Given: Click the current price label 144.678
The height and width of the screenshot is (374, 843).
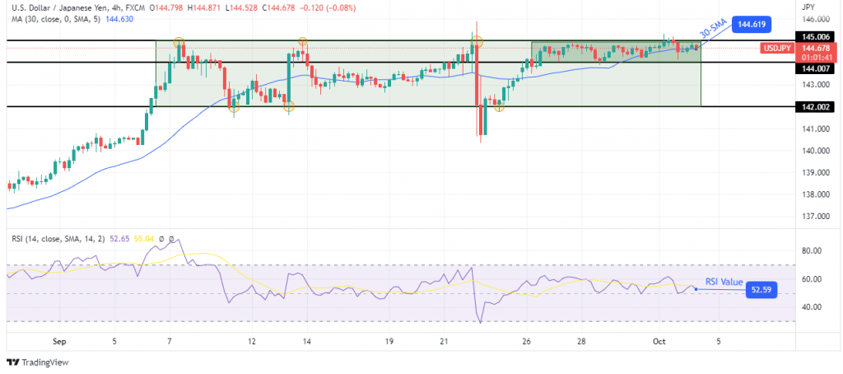Looking at the screenshot, I should 815,49.
